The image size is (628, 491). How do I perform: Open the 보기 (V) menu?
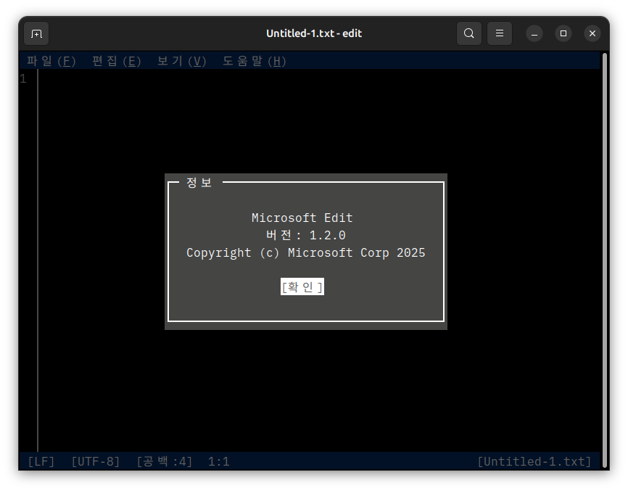[182, 61]
